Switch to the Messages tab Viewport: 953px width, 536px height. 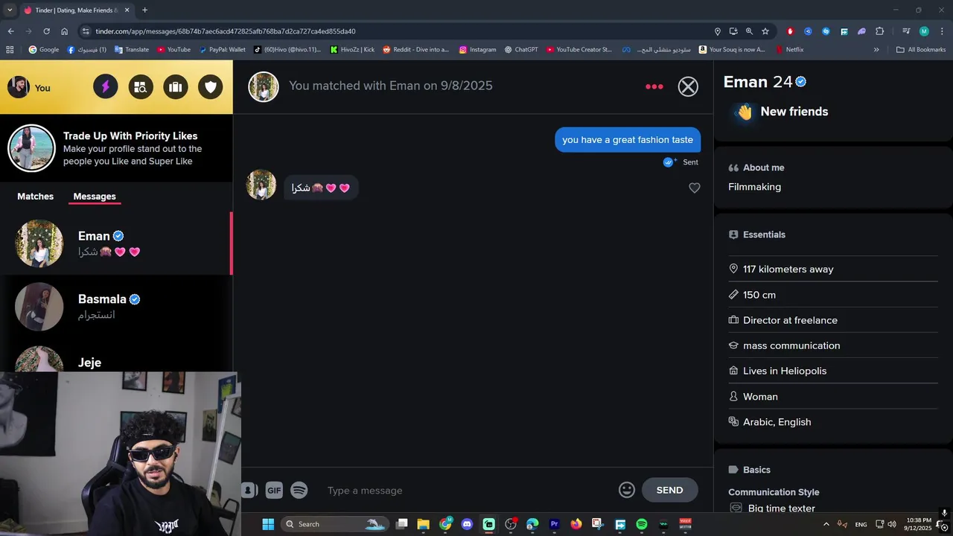click(x=95, y=197)
